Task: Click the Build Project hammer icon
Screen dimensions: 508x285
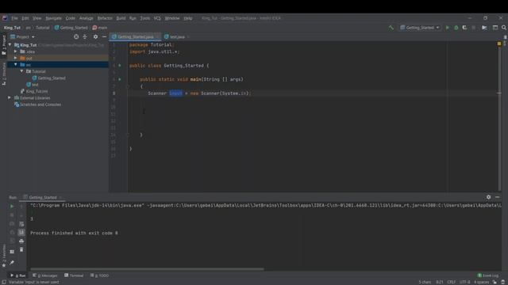Action: point(391,28)
